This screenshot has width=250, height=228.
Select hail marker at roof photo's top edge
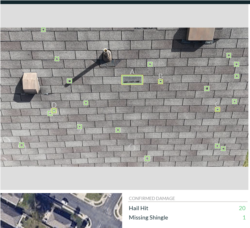click(x=43, y=30)
